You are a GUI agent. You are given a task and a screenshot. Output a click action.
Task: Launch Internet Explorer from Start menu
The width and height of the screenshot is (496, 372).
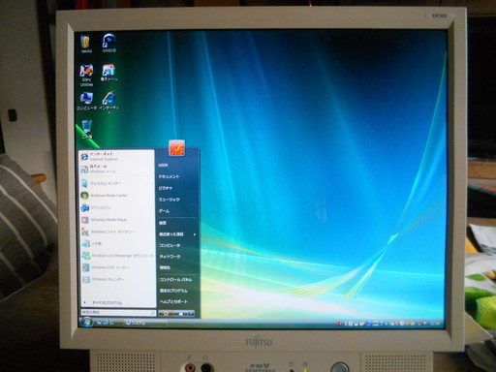pyautogui.click(x=116, y=157)
